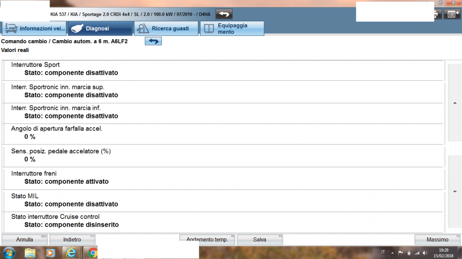The image size is (462, 259).
Task: Open Google Chrome from the taskbar
Action: [x=92, y=253]
